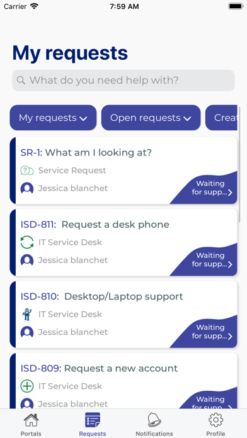Click the Wi-Fi icon in the status bar
This screenshot has width=247, height=438.
point(34,6)
